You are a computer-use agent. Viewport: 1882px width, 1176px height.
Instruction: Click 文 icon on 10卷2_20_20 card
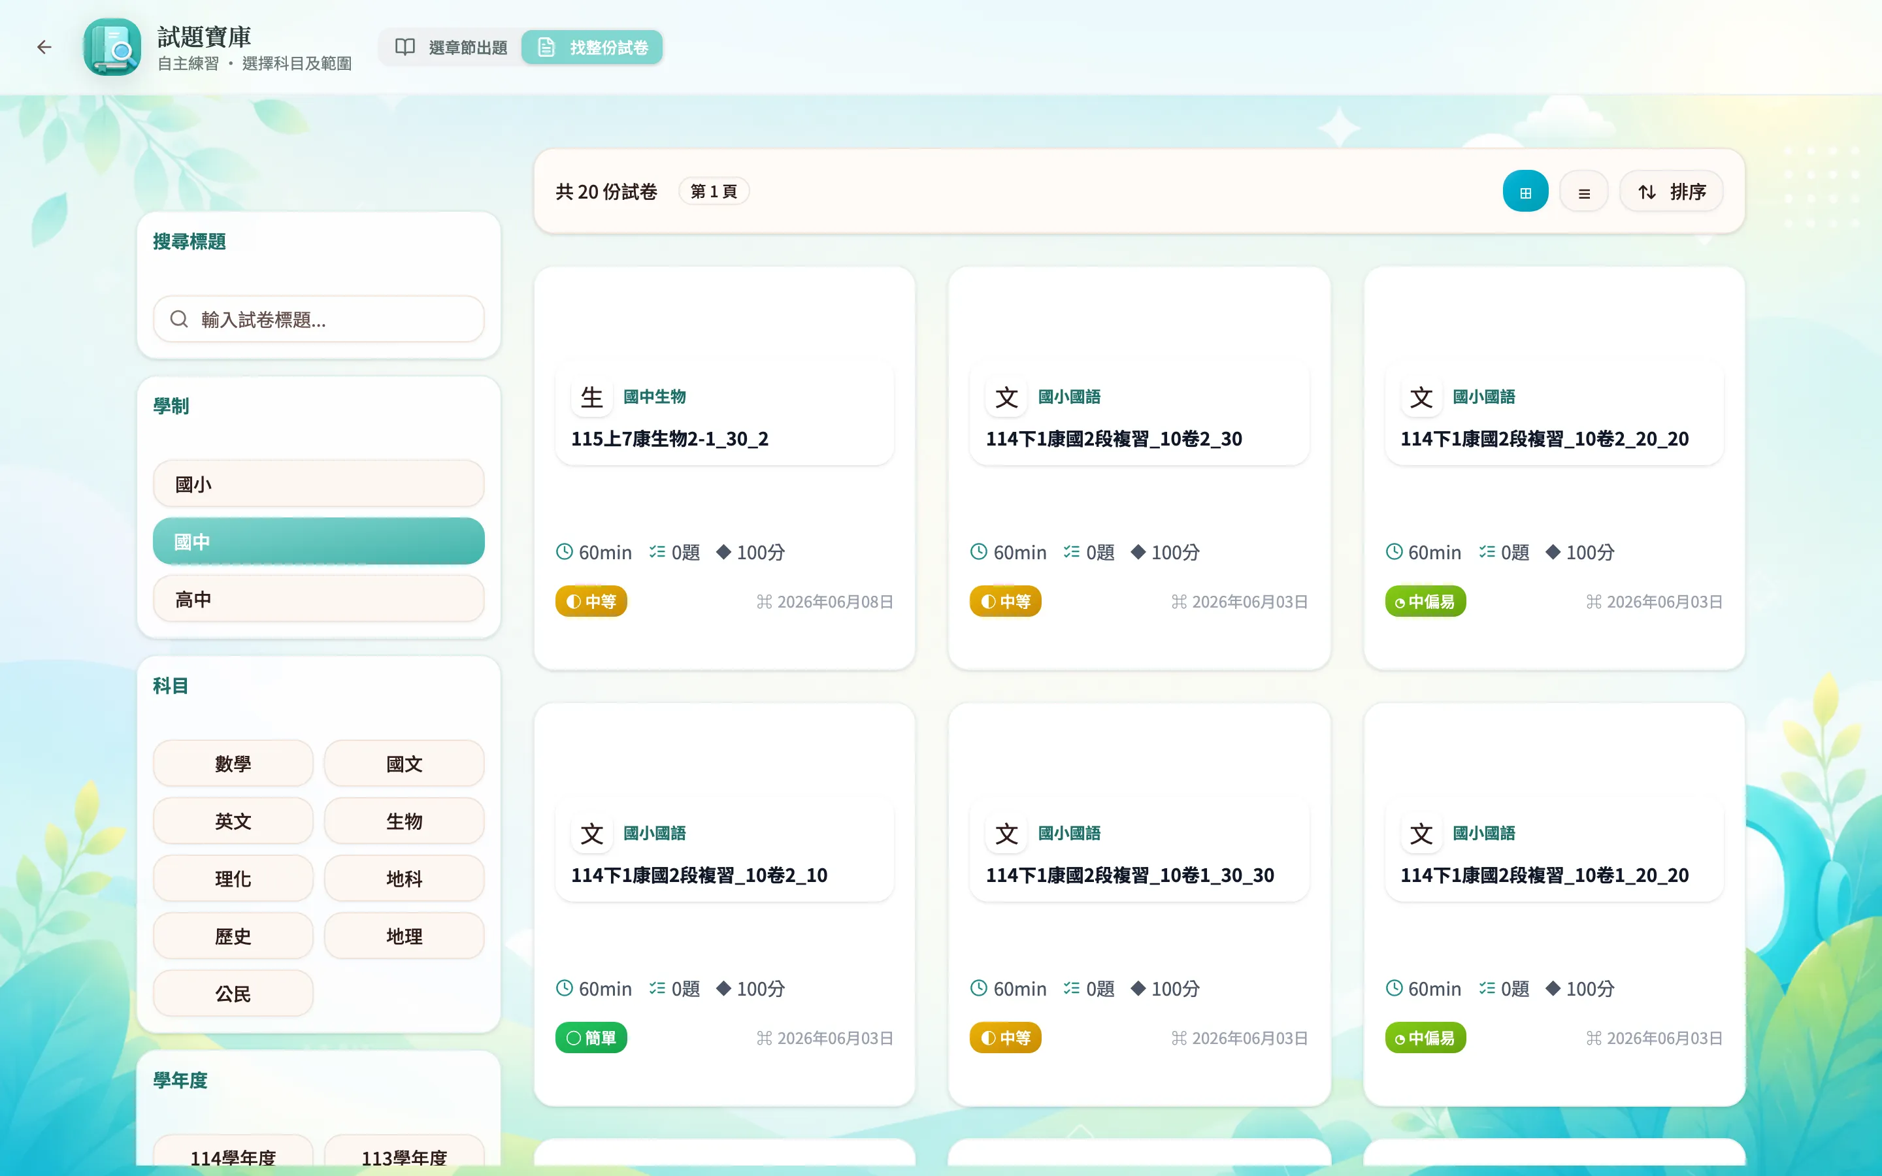(x=1421, y=397)
